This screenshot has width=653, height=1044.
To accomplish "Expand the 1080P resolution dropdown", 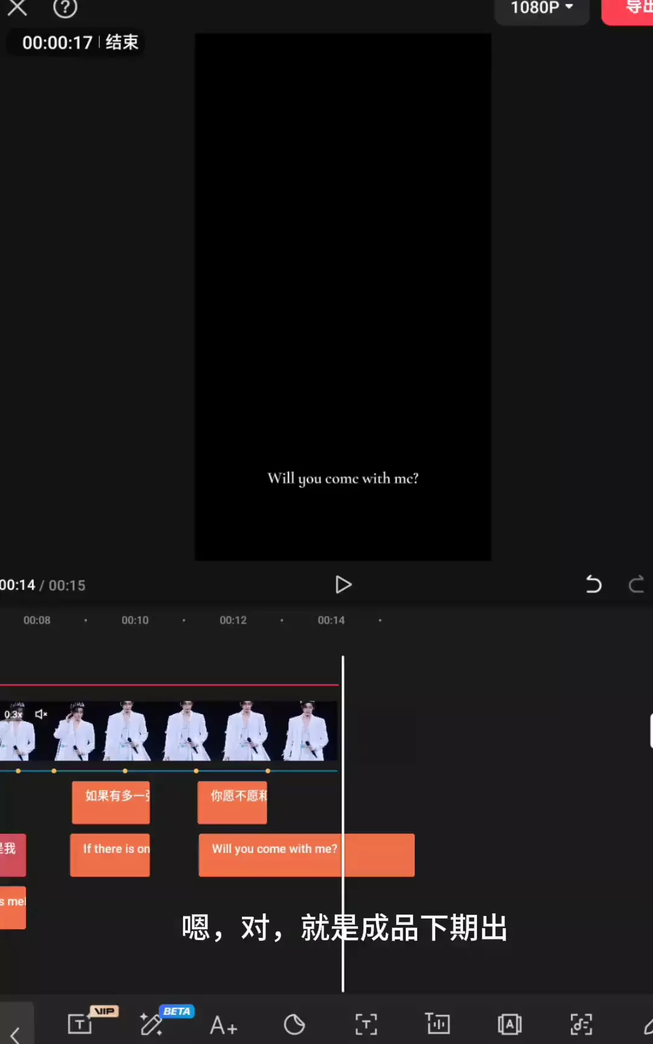I will pos(542,8).
